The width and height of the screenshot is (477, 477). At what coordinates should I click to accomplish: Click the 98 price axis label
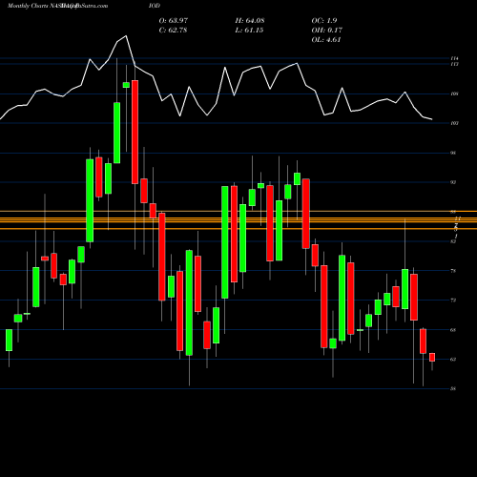click(453, 153)
